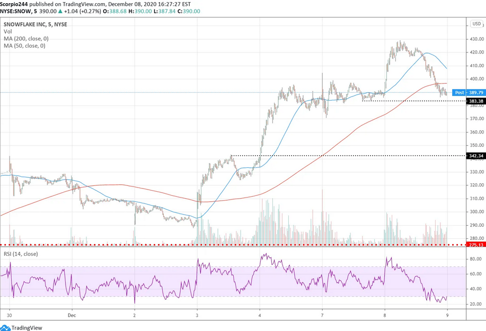This screenshot has width=486, height=331.
Task: Click the +1.04 (+0.27%) change value
Action: pyautogui.click(x=82, y=11)
